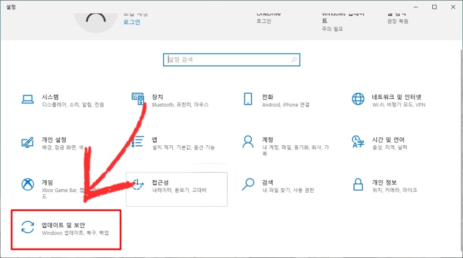Viewport: 463px width, 258px height.
Task: Click the 내 파일 찾기, 사용 권한 description
Action: [288, 190]
